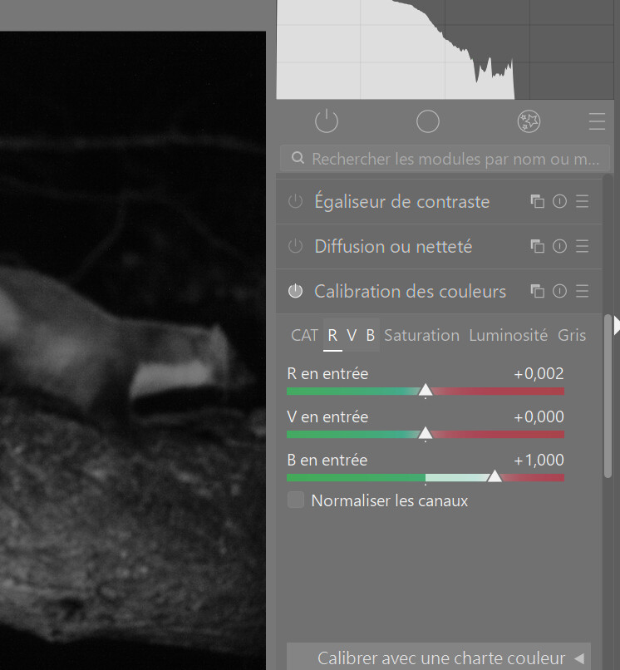The image size is (620, 670).
Task: Check the Normaliser les canaux checkbox
Action: point(296,500)
